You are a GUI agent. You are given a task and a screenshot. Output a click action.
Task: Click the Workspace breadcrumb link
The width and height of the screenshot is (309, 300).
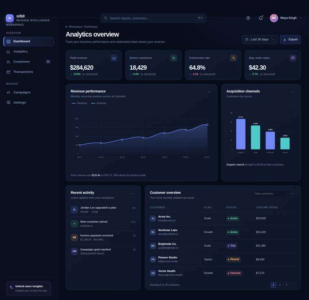coord(75,26)
